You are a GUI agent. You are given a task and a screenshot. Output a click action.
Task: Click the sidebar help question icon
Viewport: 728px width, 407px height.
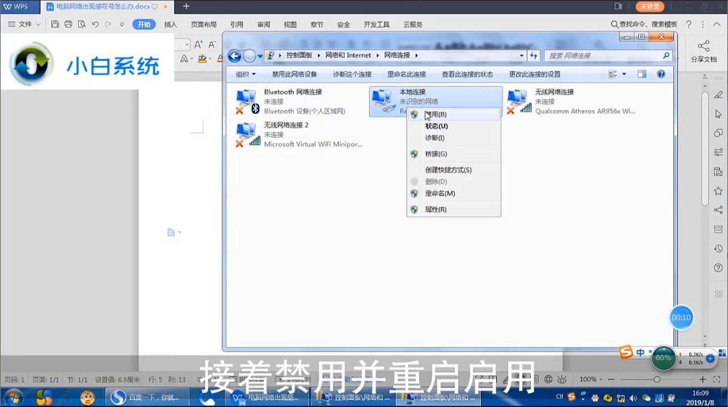click(718, 268)
